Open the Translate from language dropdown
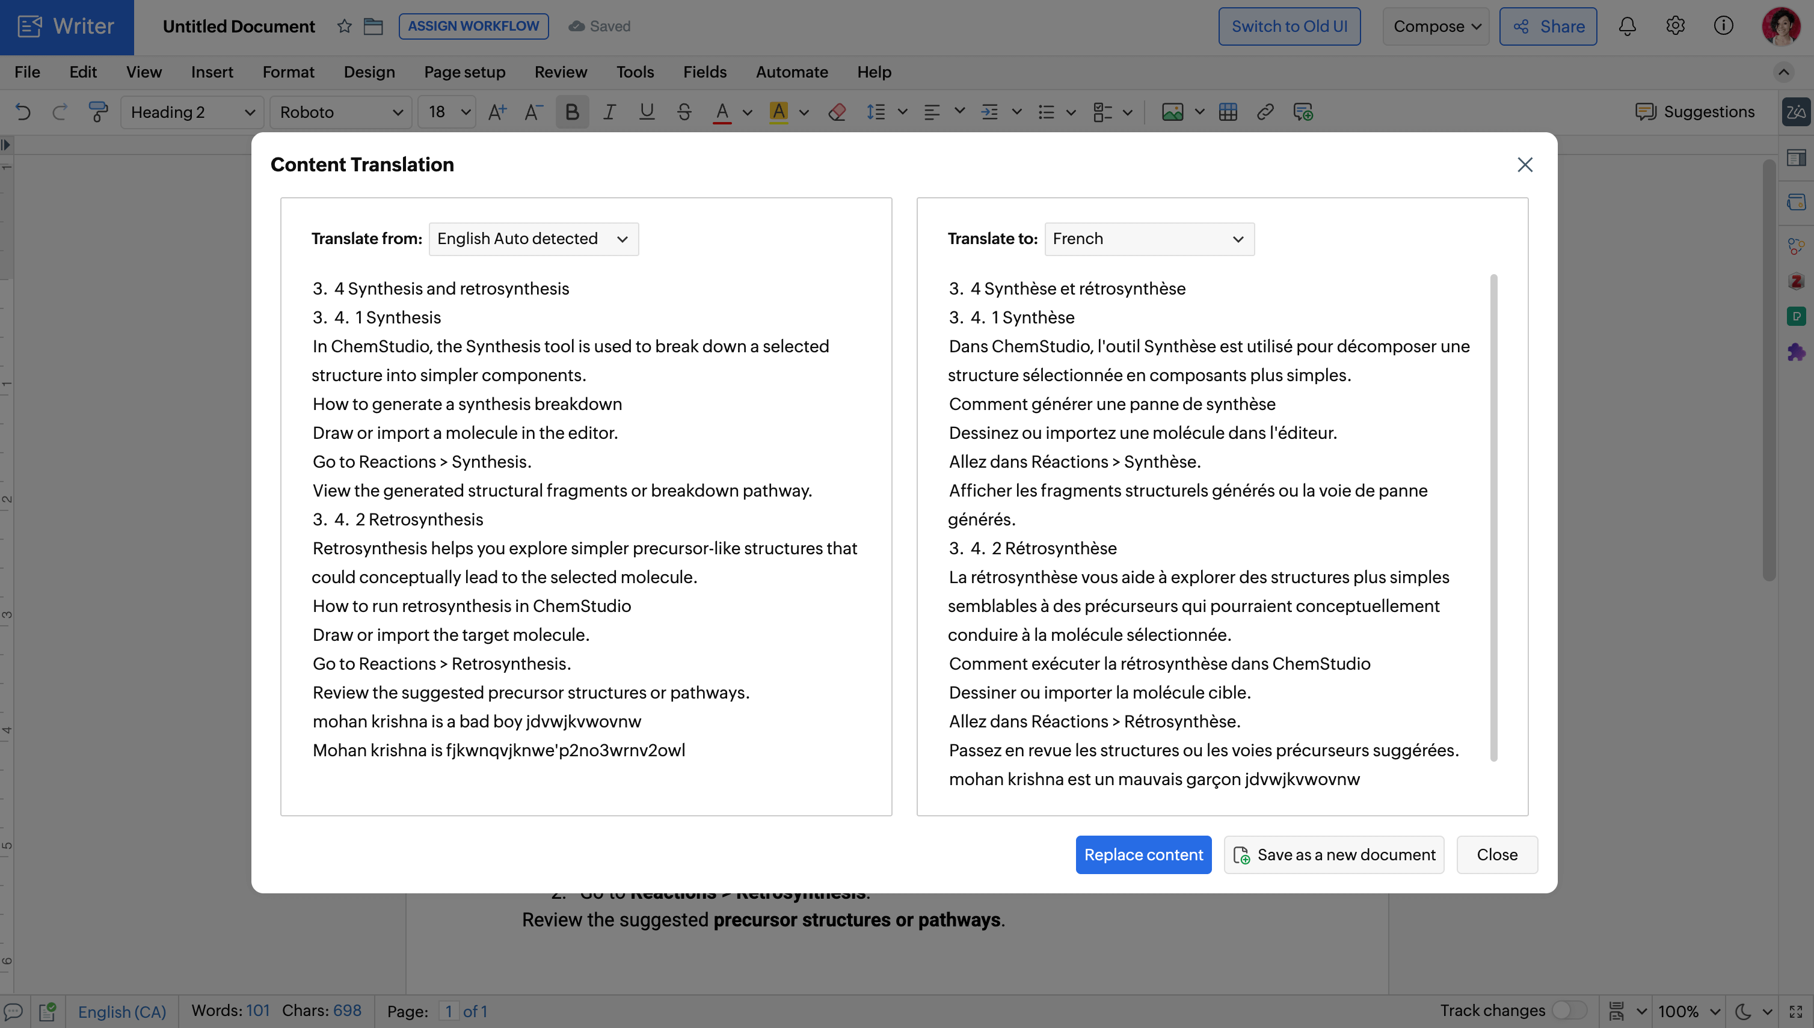Viewport: 1814px width, 1028px height. point(533,239)
